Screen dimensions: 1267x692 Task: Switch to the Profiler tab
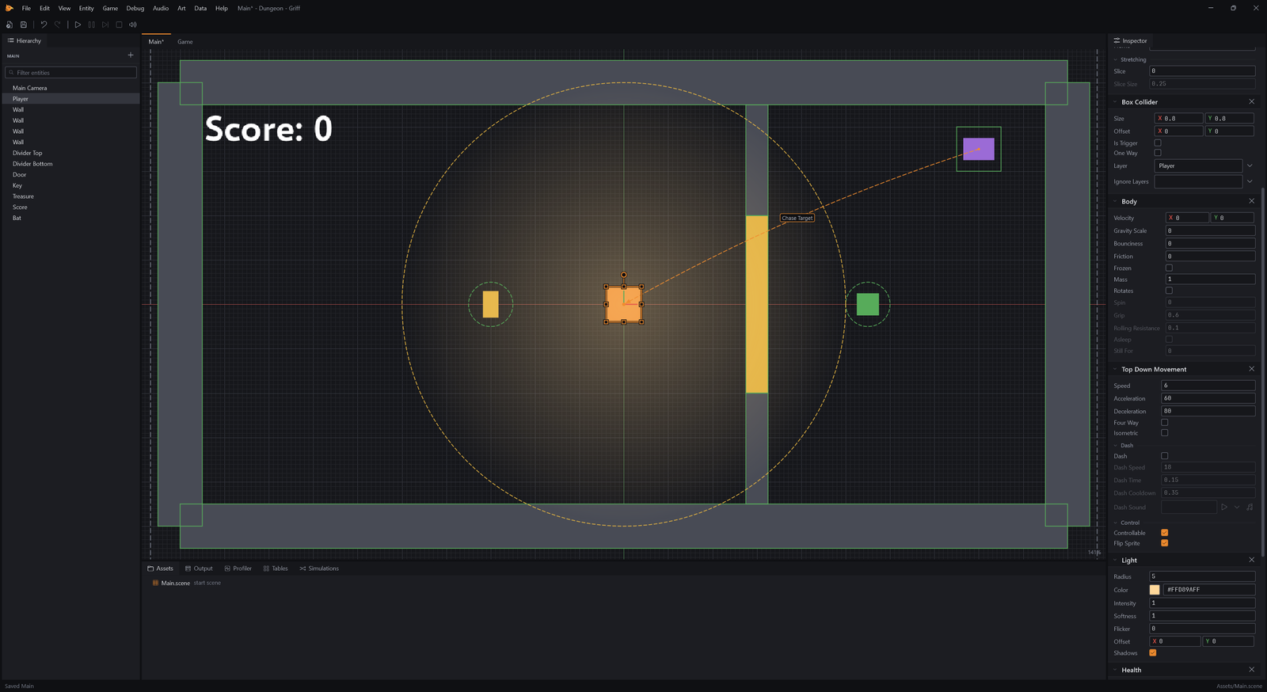(238, 568)
